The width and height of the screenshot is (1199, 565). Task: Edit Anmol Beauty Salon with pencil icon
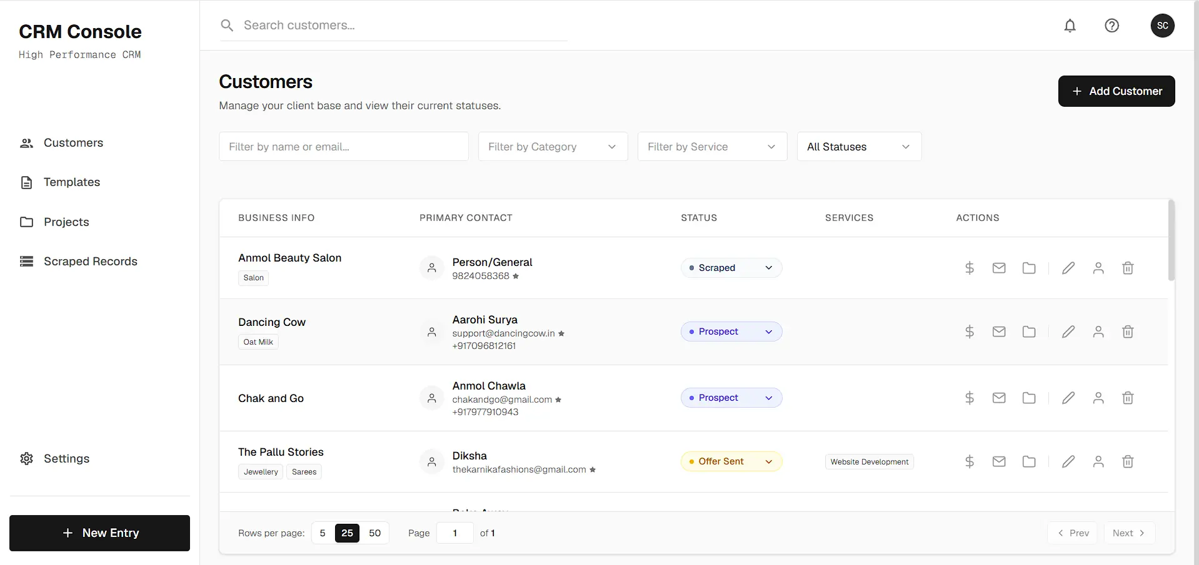pos(1068,268)
